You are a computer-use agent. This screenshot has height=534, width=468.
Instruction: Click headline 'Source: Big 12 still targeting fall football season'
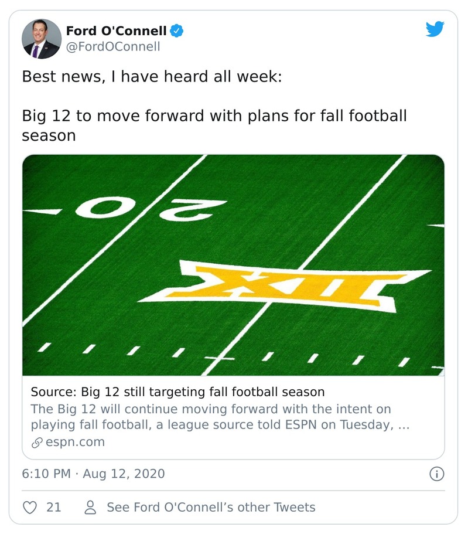[177, 391]
